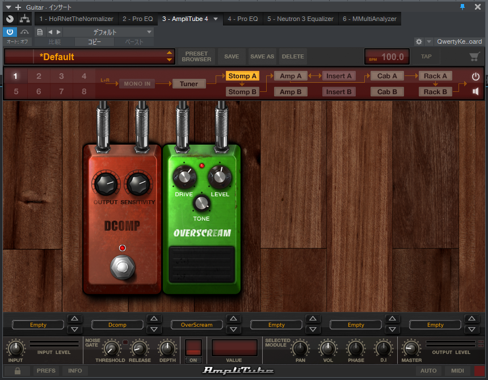Switch to the 2 - Pro EQ tab
Screen dimensions: 488x380
137,19
